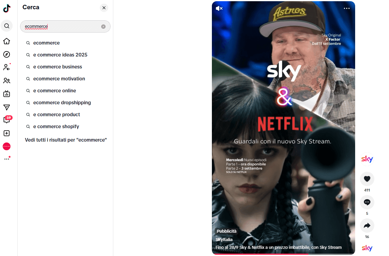Viewport: 389px width, 256px height.
Task: Select the 'e commerce ideas 2025' suggestion
Action: pyautogui.click(x=65, y=55)
